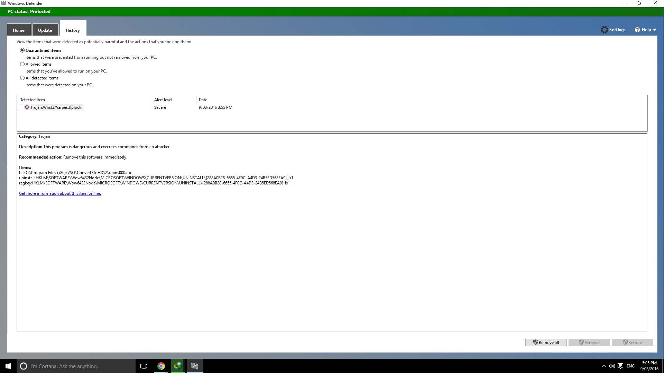Screen dimensions: 664x373
Task: Click the Category: Trojan line
Action: (x=35, y=136)
